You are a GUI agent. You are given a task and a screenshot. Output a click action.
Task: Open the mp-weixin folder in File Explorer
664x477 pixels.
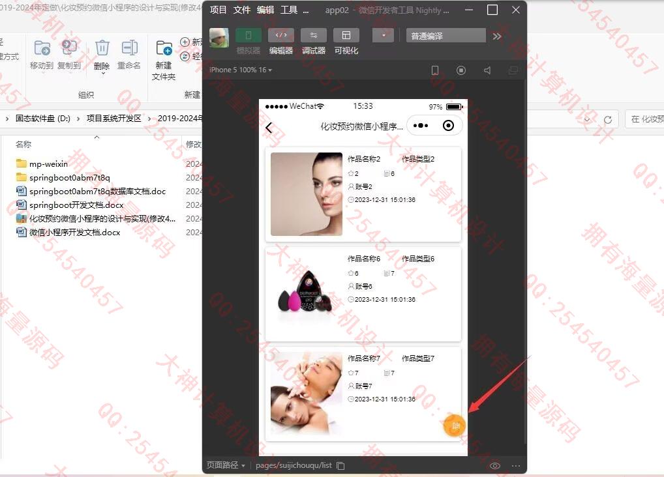point(48,164)
